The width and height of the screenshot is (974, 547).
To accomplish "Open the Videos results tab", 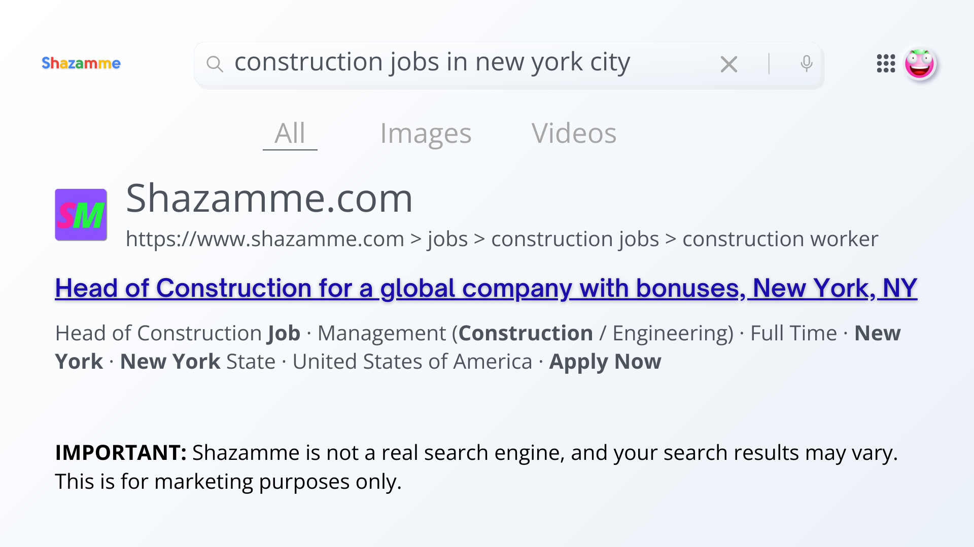I will pos(574,133).
